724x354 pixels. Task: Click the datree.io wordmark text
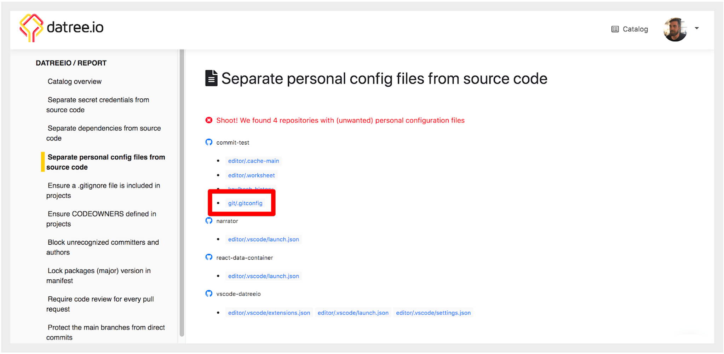(75, 27)
